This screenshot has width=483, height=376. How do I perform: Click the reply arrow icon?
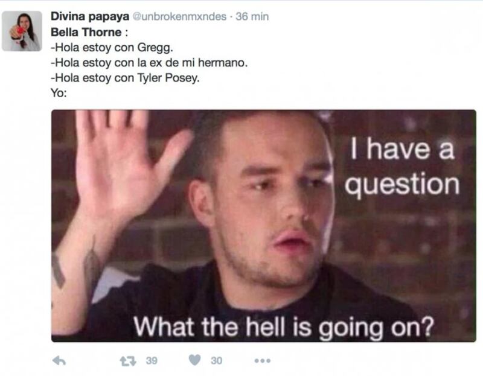59,360
